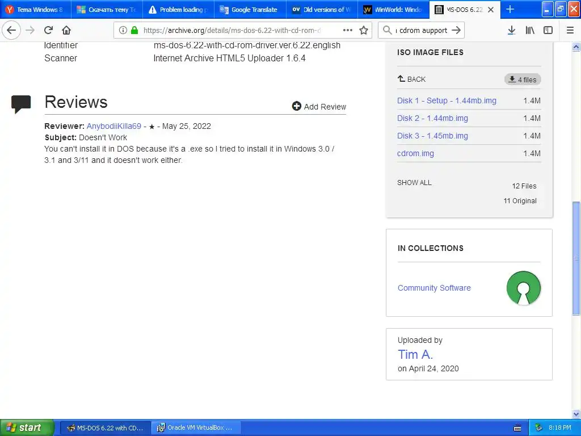The height and width of the screenshot is (436, 581).
Task: Click the Community Software collection logo
Action: [x=523, y=288]
